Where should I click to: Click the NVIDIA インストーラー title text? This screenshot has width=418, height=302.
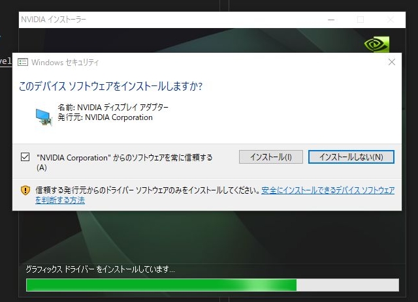54,20
